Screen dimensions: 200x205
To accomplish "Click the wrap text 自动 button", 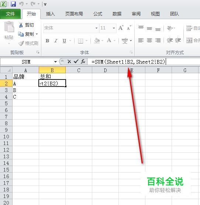I will (x=193, y=28).
